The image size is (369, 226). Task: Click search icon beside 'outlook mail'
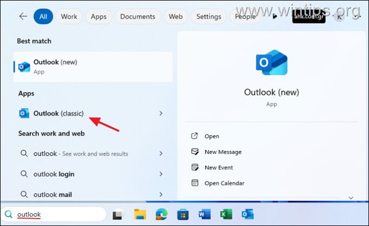point(24,195)
